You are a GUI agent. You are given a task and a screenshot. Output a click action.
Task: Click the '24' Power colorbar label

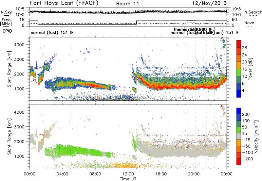[x=244, y=55]
